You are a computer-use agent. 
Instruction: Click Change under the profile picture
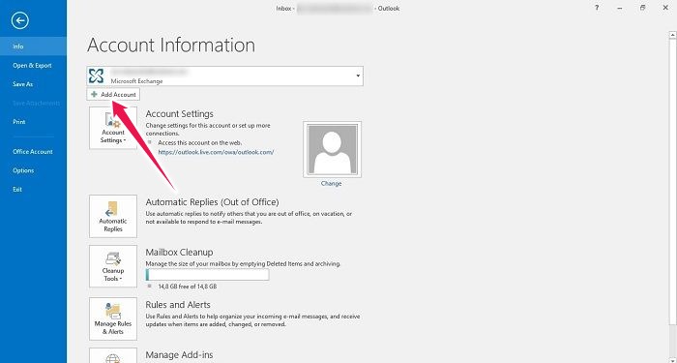pyautogui.click(x=331, y=183)
